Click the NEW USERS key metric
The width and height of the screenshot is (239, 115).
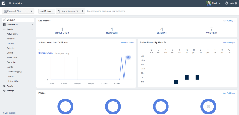[112, 30]
